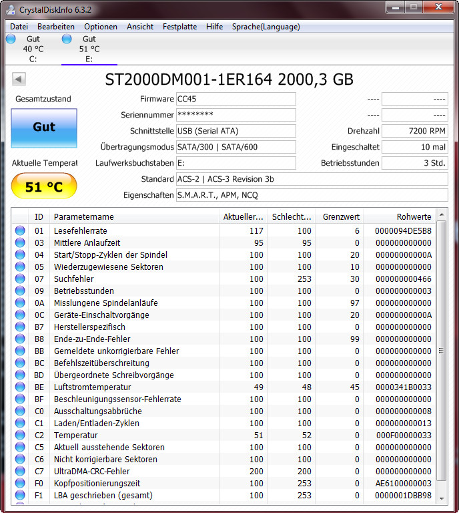Click status orb of C2 Temperatur row
459x513 pixels.
pyautogui.click(x=20, y=435)
